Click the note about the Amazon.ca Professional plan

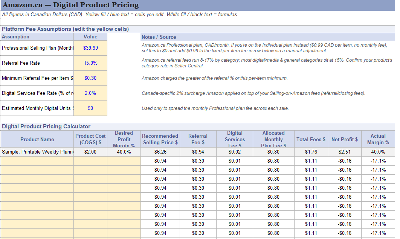264,48
